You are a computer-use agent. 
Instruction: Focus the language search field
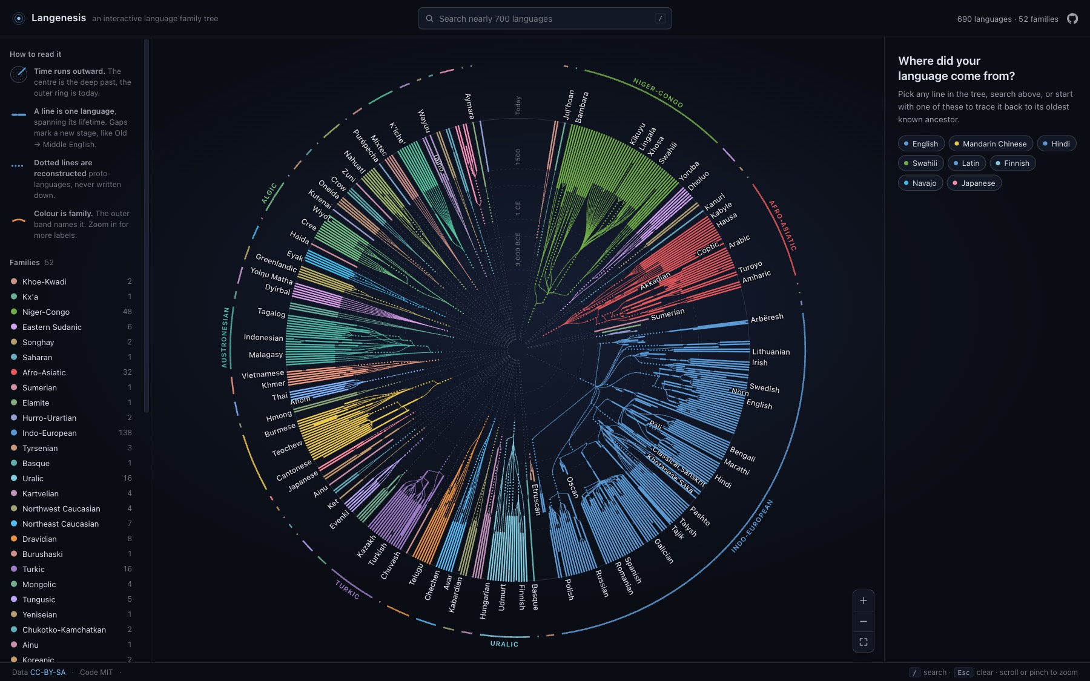544,19
